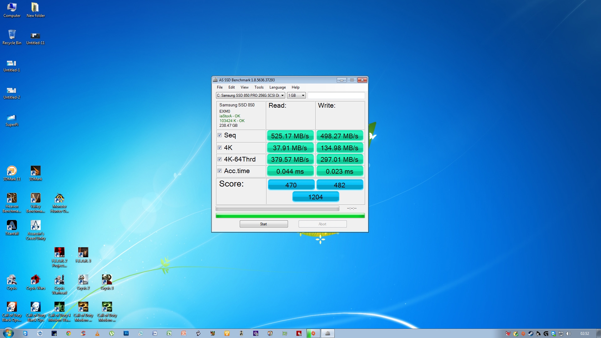Click the 103424 K - OK alignment text
Image resolution: width=601 pixels, height=338 pixels.
tap(232, 121)
